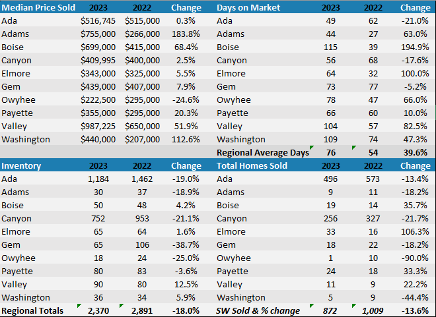Select Boise days on market change 194.9%
Viewport: 436px width, 317px height.
(414, 47)
